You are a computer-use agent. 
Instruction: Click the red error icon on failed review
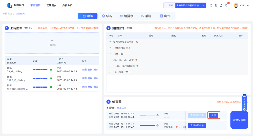coord(157,115)
